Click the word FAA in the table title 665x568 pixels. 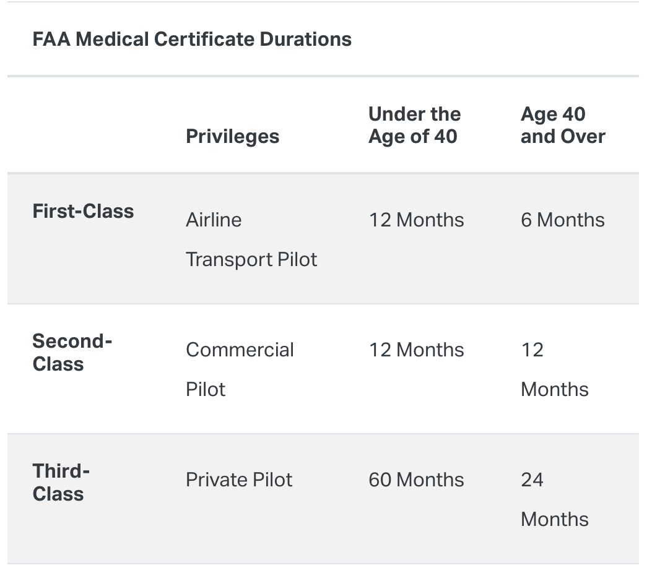(51, 40)
